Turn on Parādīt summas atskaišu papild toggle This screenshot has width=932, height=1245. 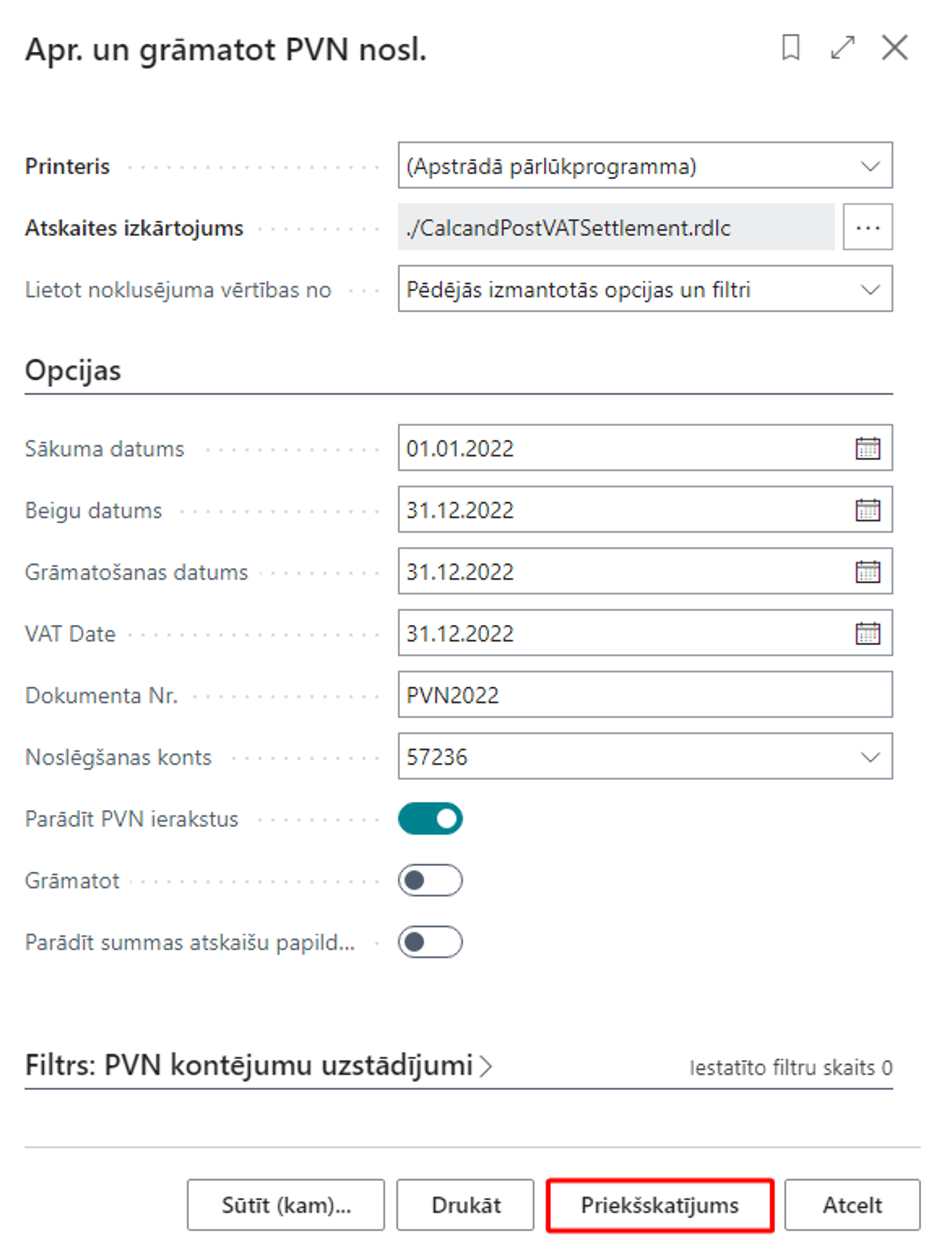[x=431, y=942]
